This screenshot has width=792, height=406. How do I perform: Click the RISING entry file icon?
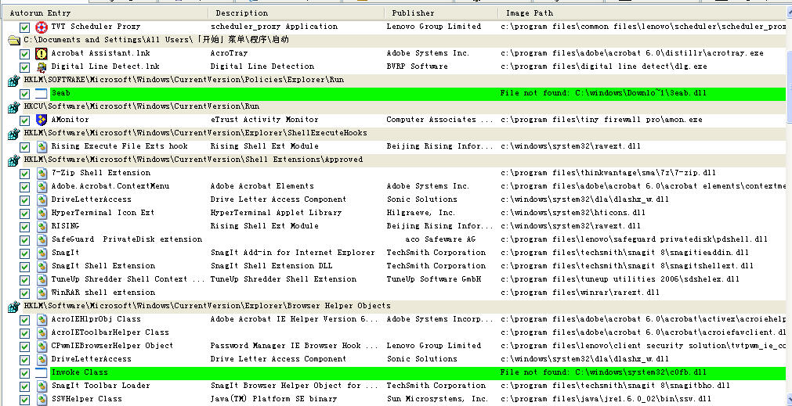(x=42, y=226)
